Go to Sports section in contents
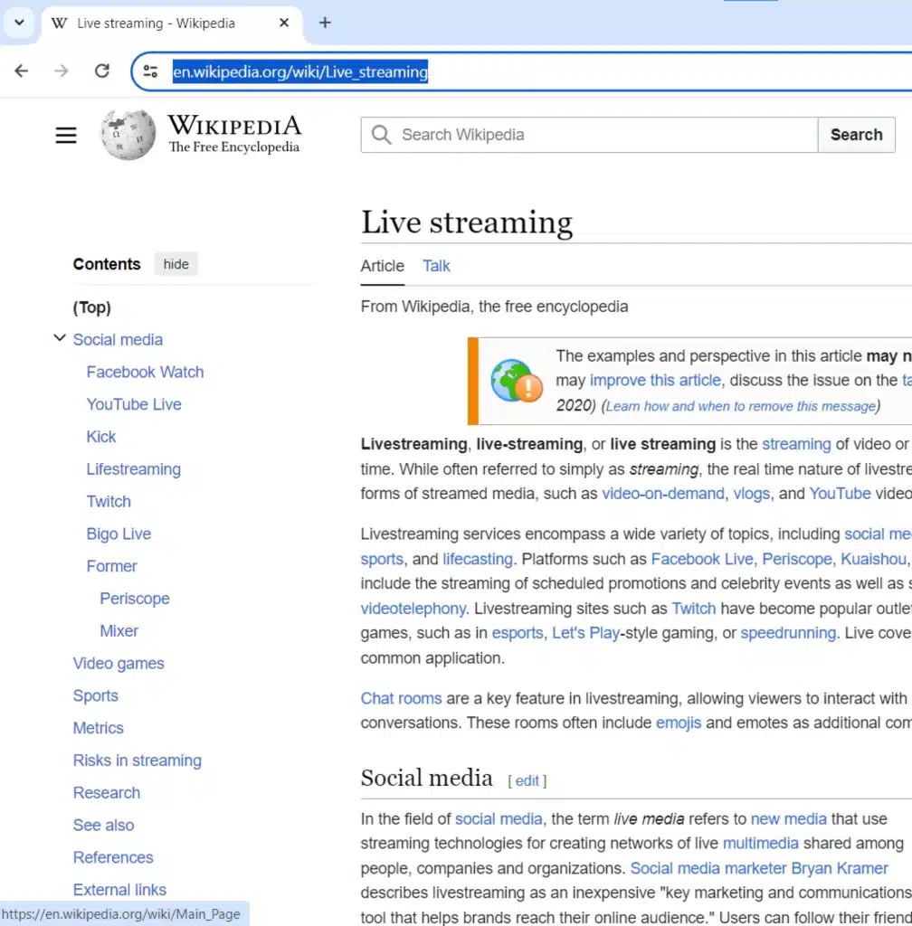This screenshot has width=912, height=926. [96, 695]
